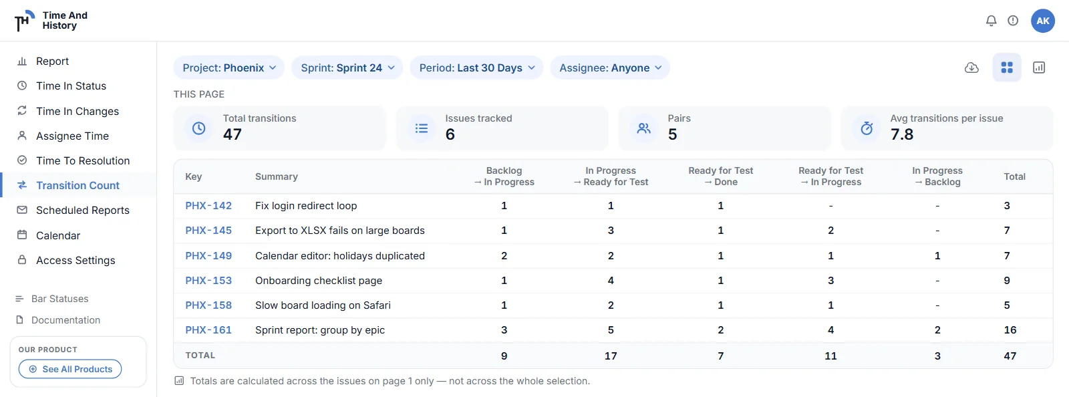Switch to the grid table view
Image resolution: width=1069 pixels, height=397 pixels.
(x=1007, y=68)
